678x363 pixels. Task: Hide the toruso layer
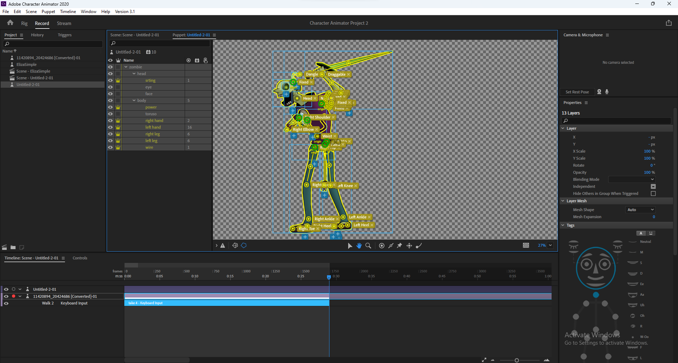pos(111,114)
